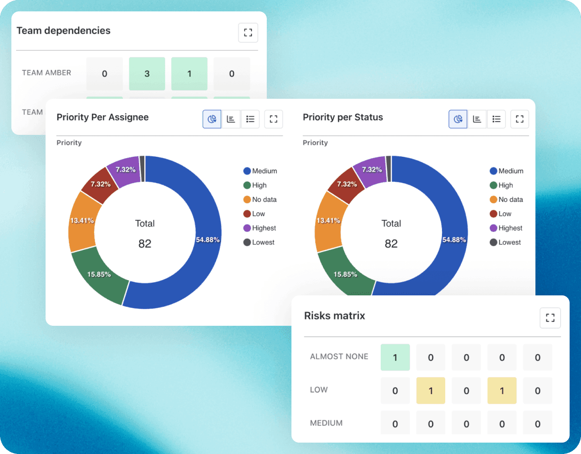Click the MEDIUM row label in Risks matrix

tap(326, 423)
